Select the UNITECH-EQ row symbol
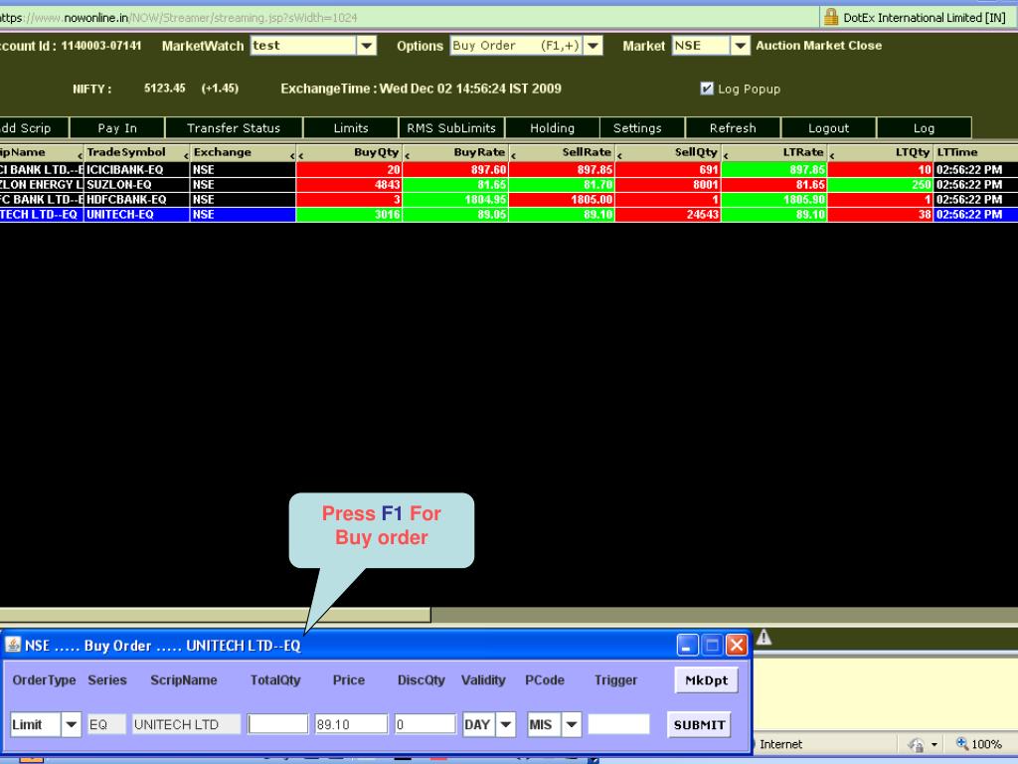 pyautogui.click(x=136, y=215)
